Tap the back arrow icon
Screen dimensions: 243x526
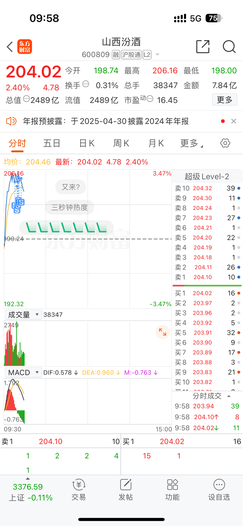tap(10, 47)
